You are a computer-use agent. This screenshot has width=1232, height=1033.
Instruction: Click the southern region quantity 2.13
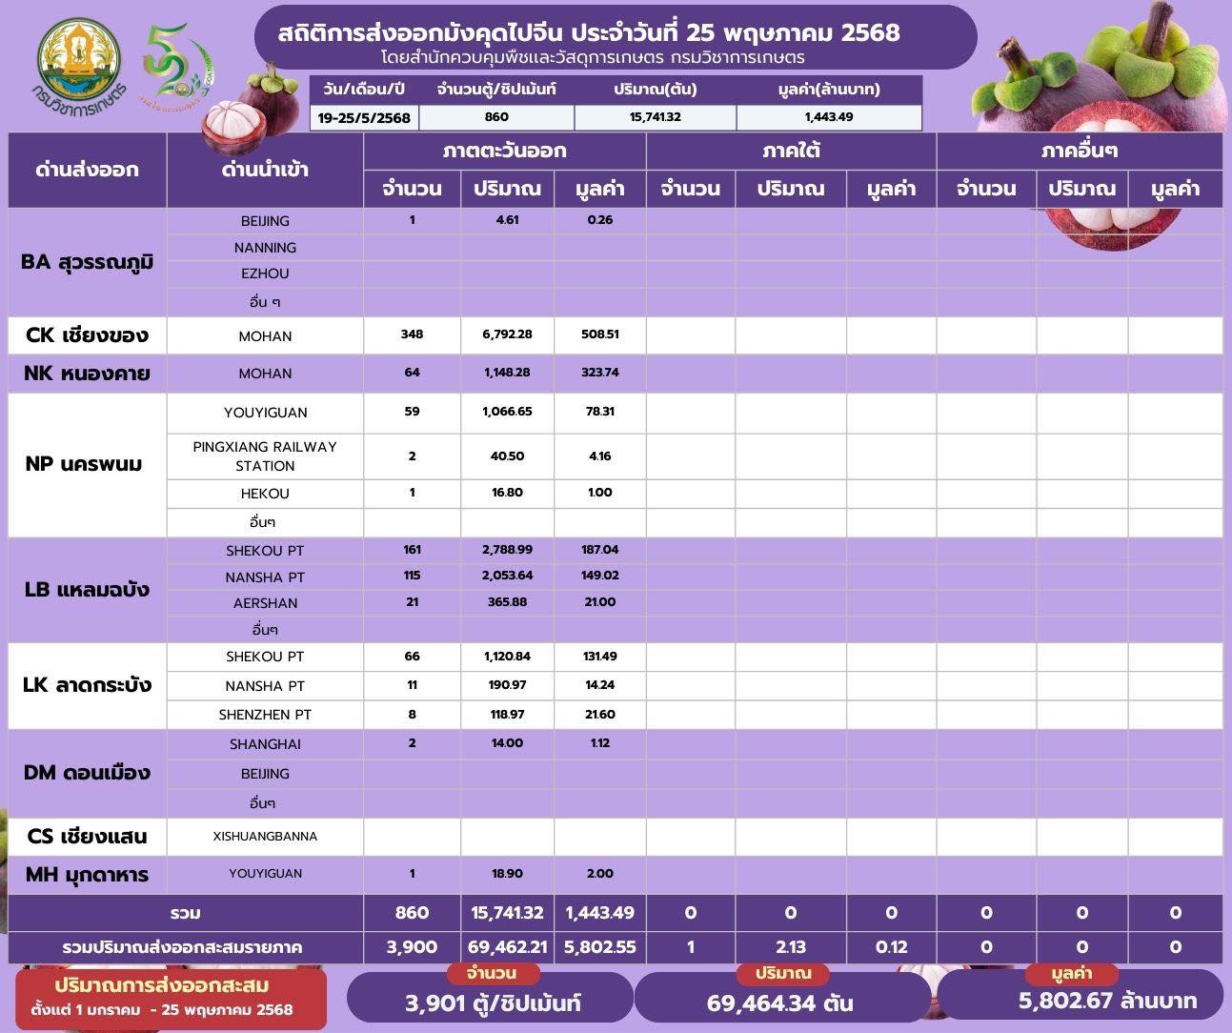pyautogui.click(x=791, y=947)
